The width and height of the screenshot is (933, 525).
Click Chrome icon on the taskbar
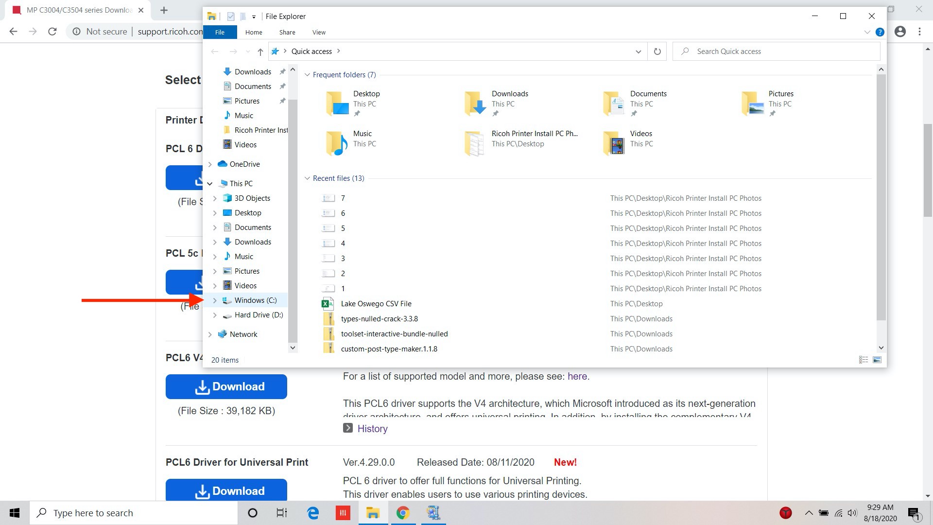click(x=403, y=513)
